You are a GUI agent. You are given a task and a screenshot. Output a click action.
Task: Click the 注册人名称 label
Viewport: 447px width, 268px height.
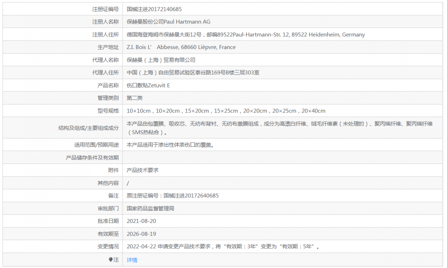(x=105, y=22)
